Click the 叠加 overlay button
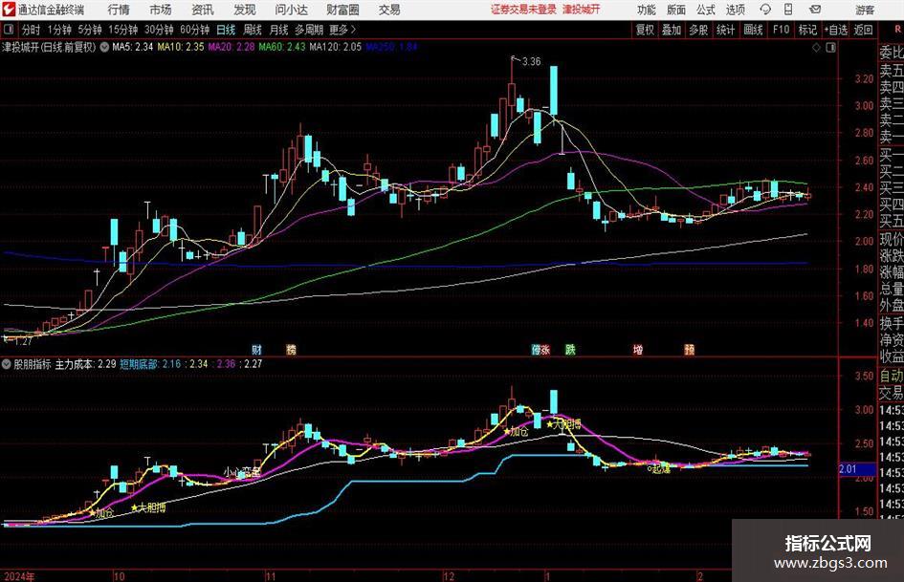Image resolution: width=904 pixels, height=582 pixels. coord(672,30)
